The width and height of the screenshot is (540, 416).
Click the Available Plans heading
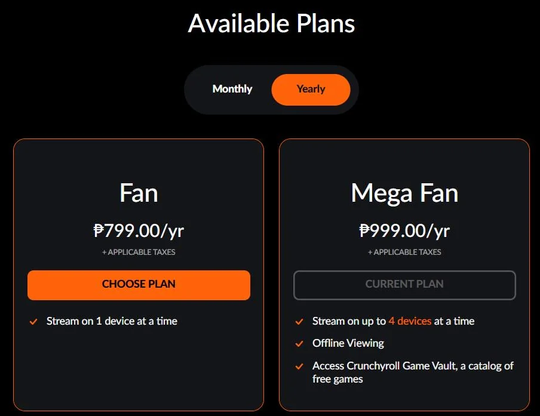point(271,24)
